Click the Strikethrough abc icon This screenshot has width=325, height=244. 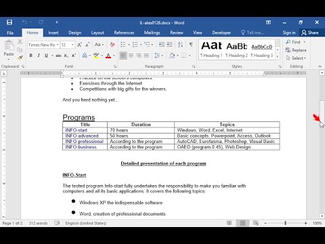58,56
